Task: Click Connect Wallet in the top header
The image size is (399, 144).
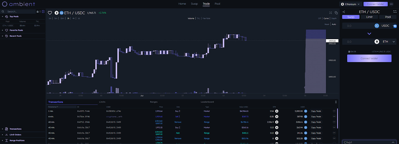Action: tap(375, 4)
